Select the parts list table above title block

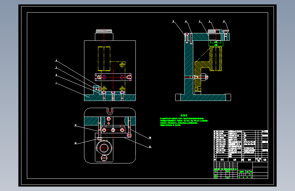[241, 146]
